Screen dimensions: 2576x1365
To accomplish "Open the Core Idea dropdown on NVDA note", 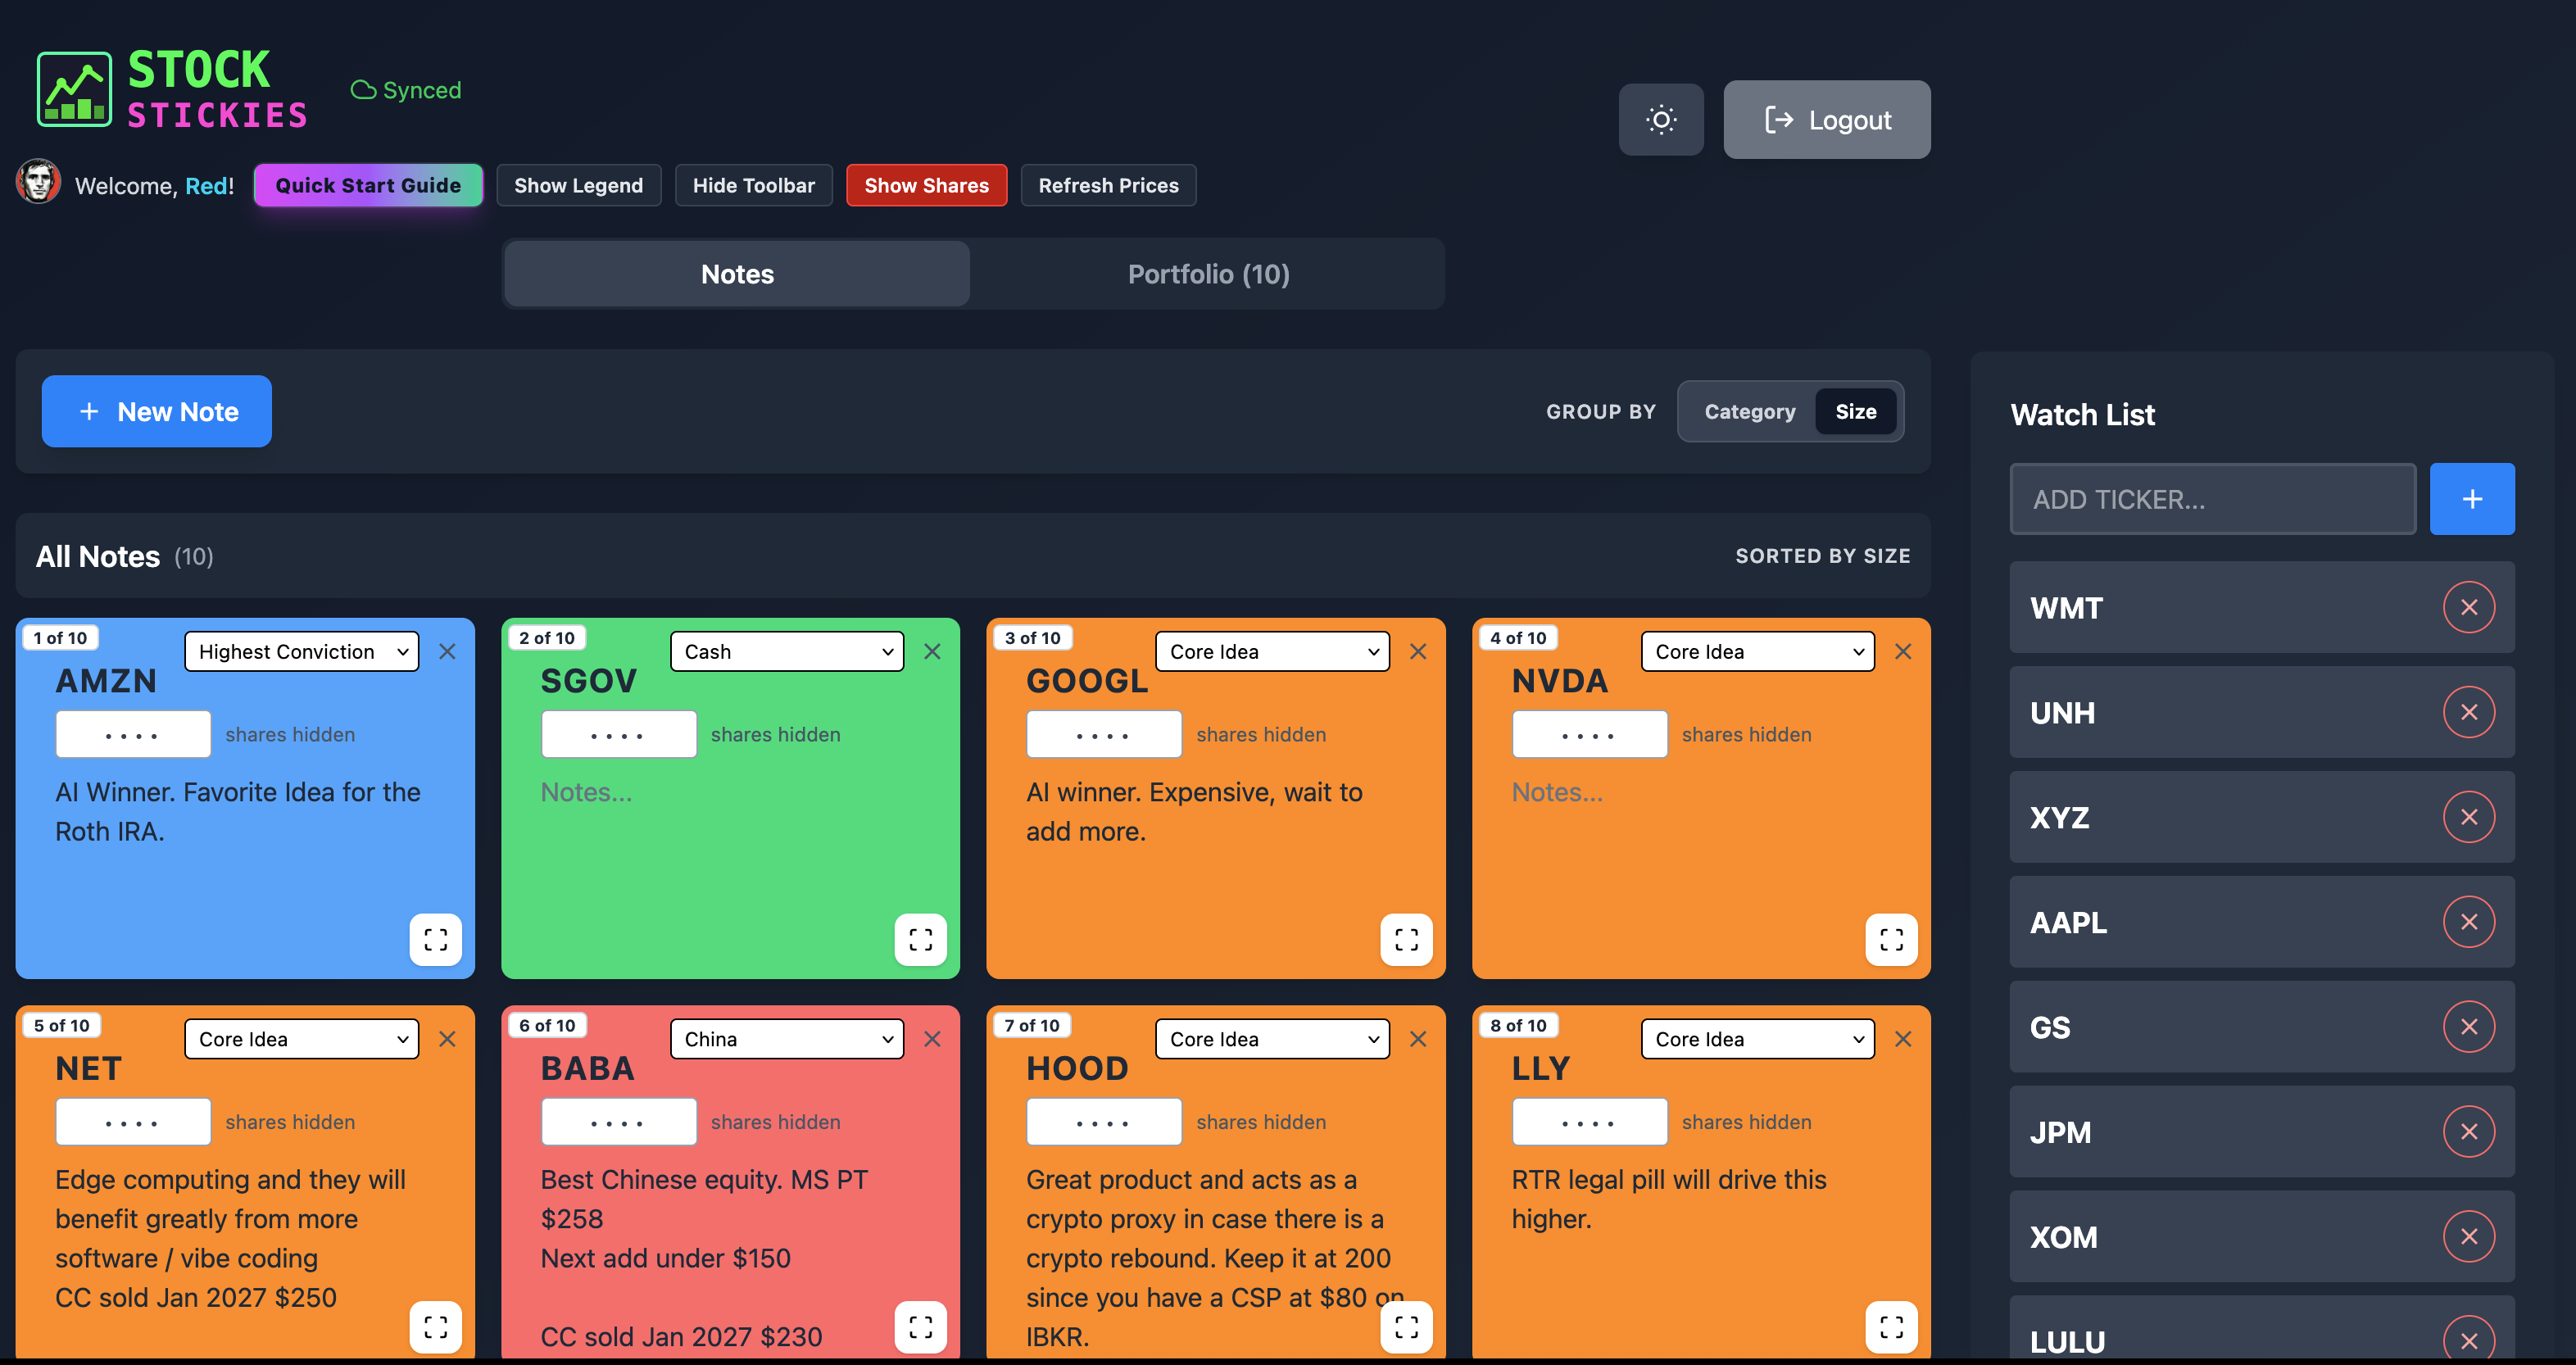I will [1757, 651].
